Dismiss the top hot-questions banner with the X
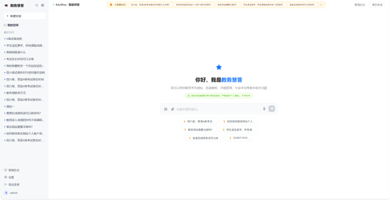The height and width of the screenshot is (200, 390). (x=321, y=5)
